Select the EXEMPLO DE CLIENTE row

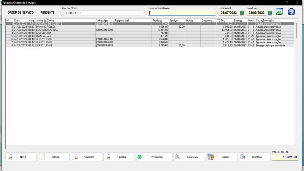[x=150, y=24]
